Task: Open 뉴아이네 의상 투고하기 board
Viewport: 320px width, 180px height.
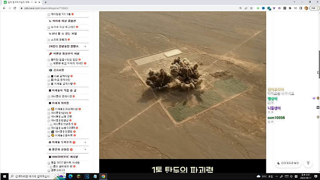Action: coord(63,27)
